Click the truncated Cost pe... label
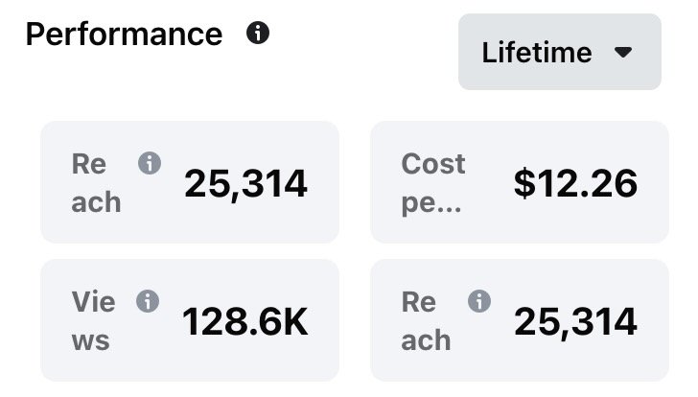698x397 pixels. tap(432, 182)
